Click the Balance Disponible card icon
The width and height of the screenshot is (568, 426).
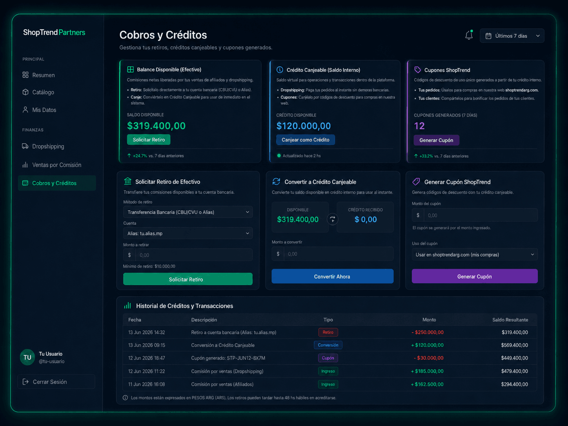(x=130, y=69)
